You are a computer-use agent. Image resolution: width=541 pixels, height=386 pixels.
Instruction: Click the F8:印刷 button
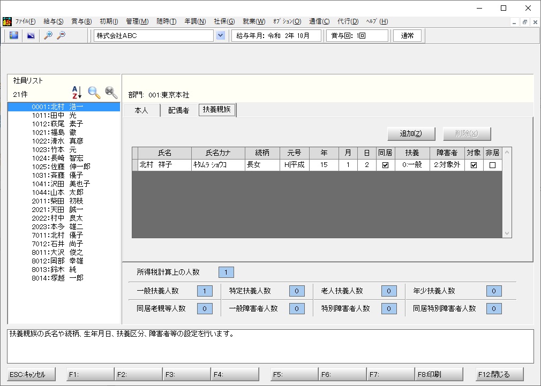click(439, 374)
